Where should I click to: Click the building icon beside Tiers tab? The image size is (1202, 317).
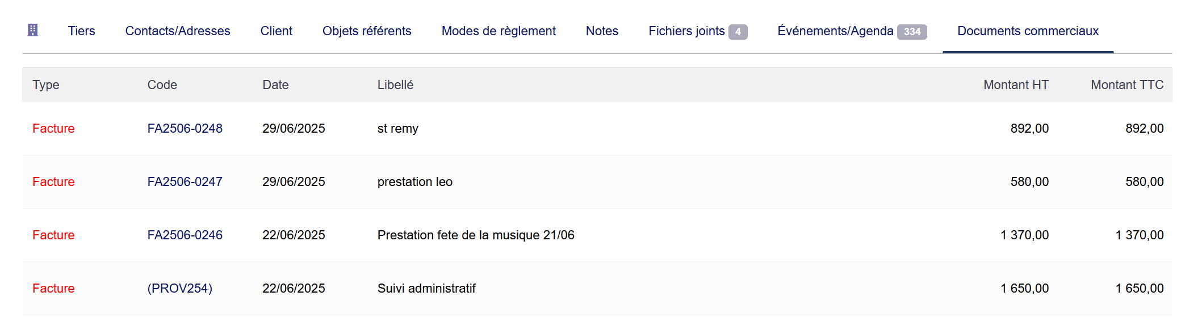33,31
